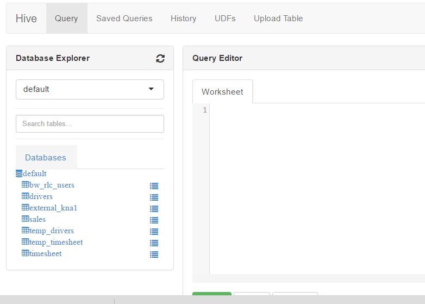Screen dimensions: 425x304
Task: Expand the sales table node
Action: (x=34, y=219)
